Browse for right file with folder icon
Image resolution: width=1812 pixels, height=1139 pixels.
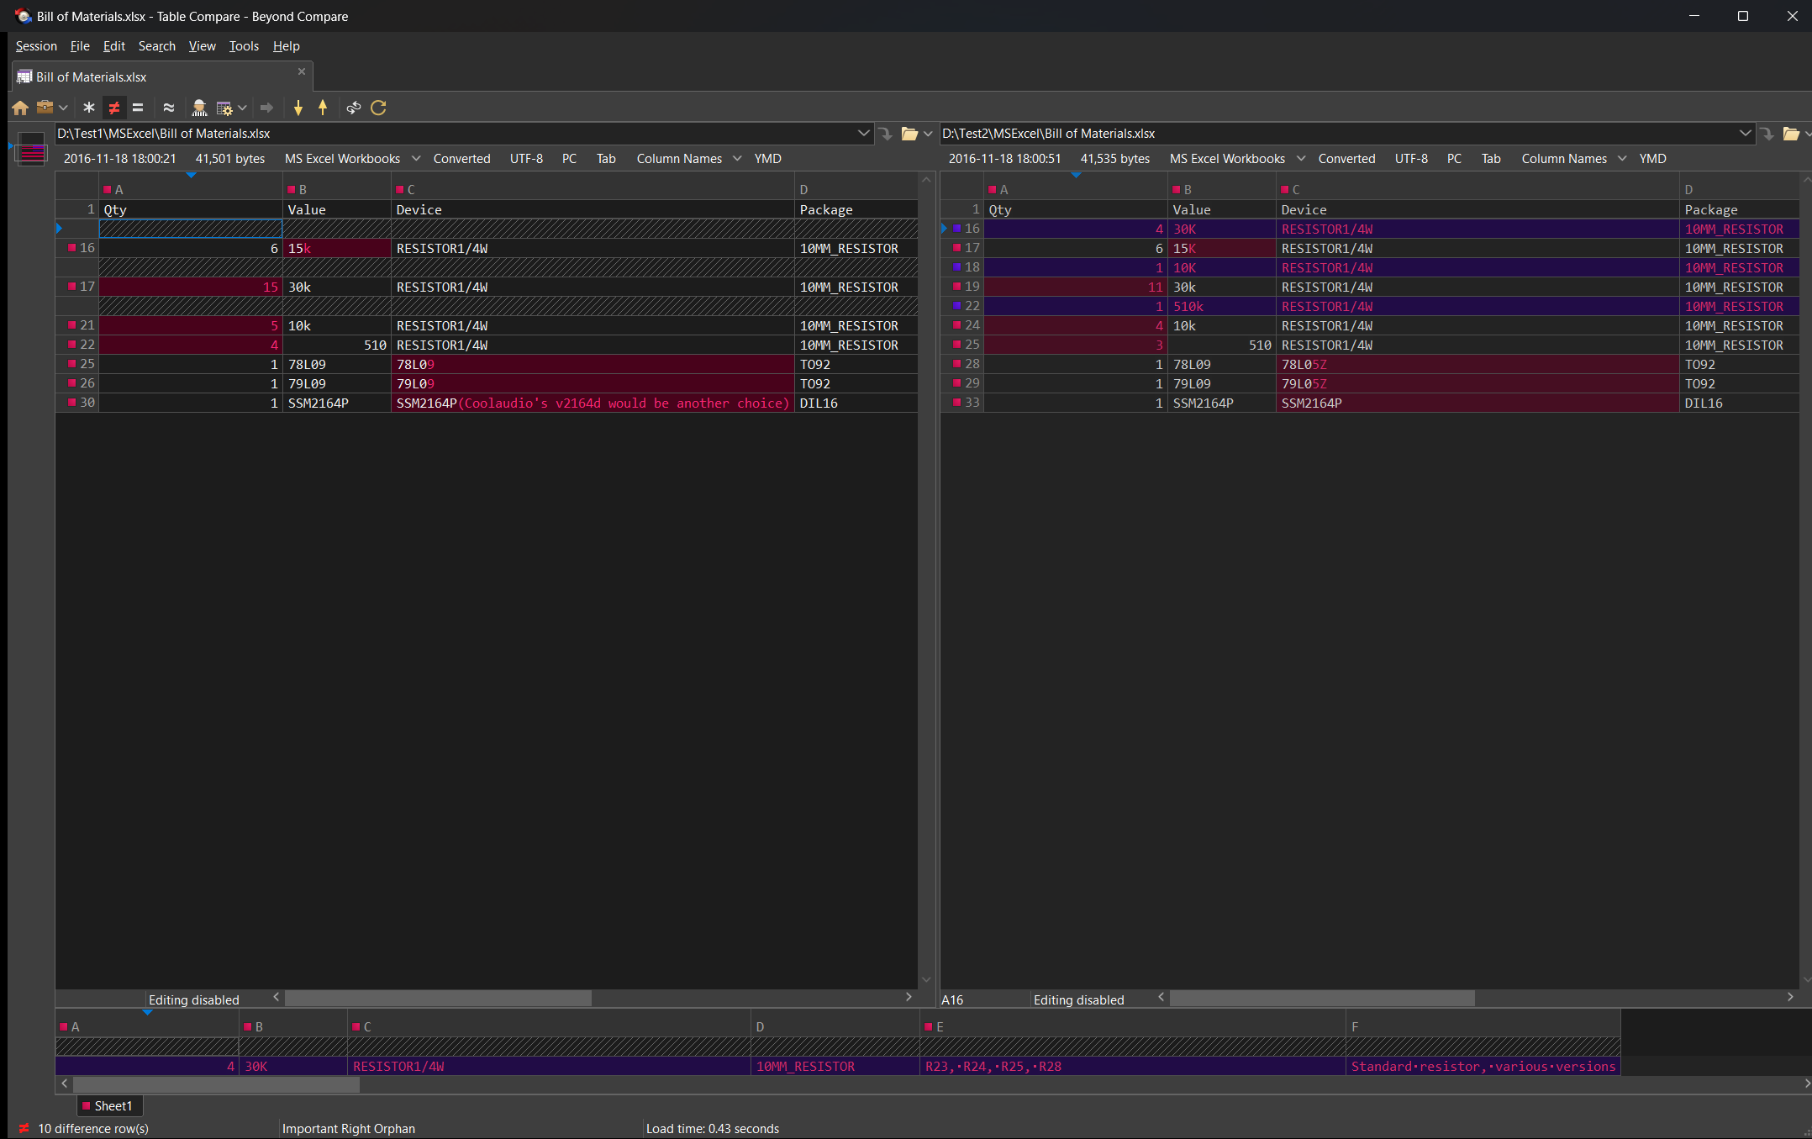[x=1791, y=134]
